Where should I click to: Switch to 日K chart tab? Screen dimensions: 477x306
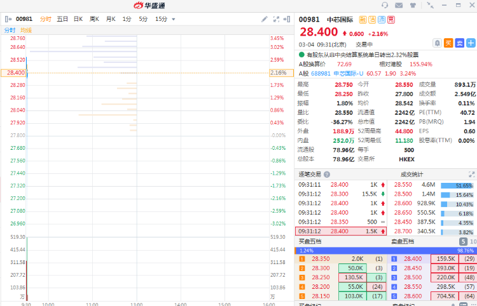tap(78, 19)
